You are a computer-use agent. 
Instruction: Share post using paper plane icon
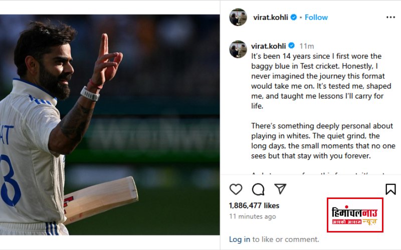(280, 189)
